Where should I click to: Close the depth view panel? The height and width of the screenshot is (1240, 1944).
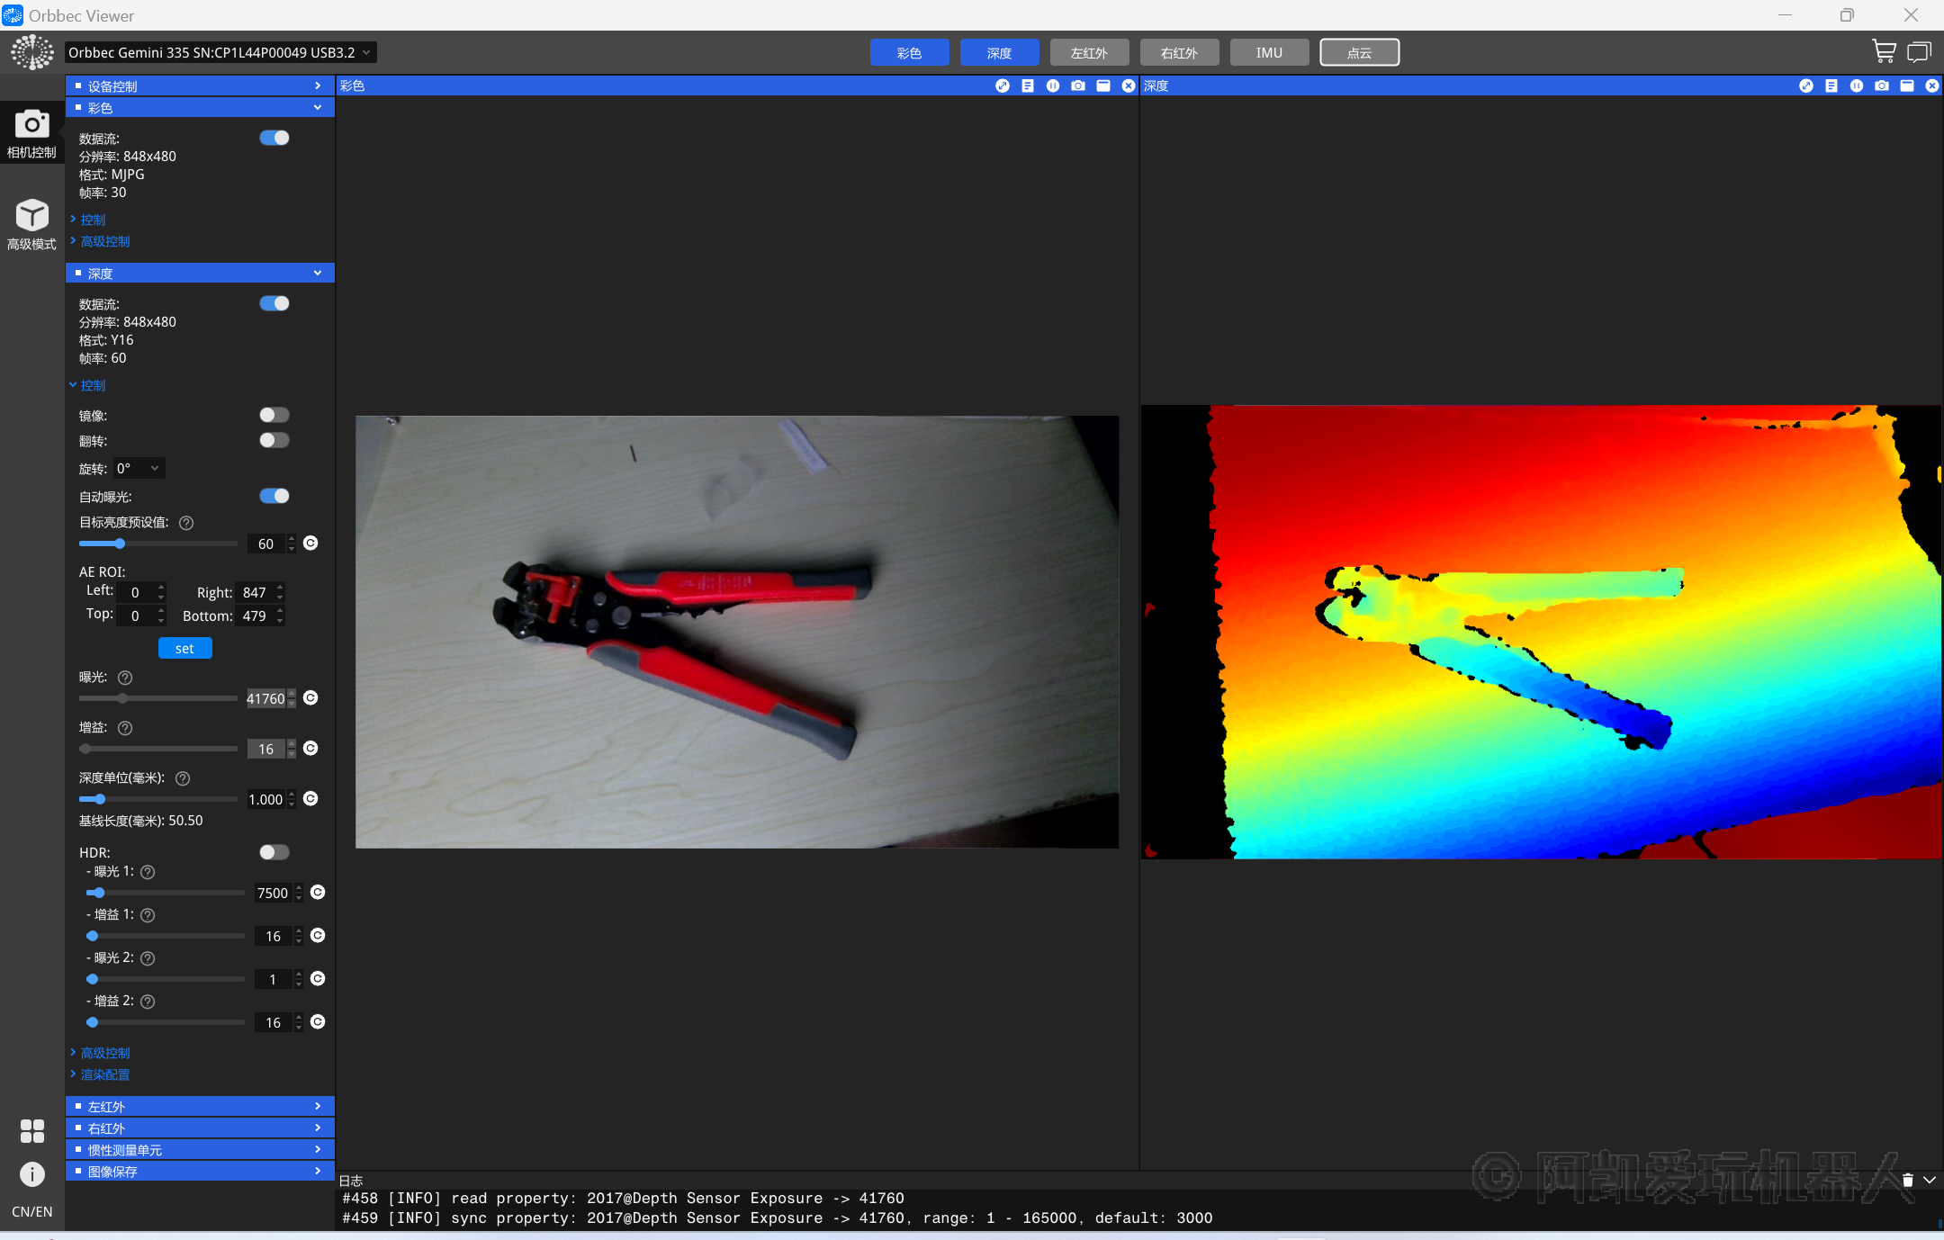(x=1931, y=85)
